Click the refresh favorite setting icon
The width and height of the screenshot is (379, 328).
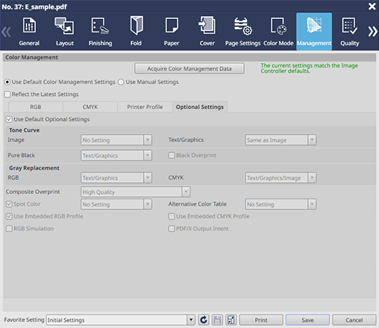tap(204, 320)
